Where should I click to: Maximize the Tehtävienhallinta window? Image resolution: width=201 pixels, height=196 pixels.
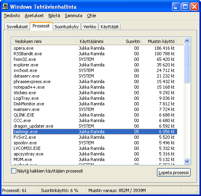coord(185,6)
